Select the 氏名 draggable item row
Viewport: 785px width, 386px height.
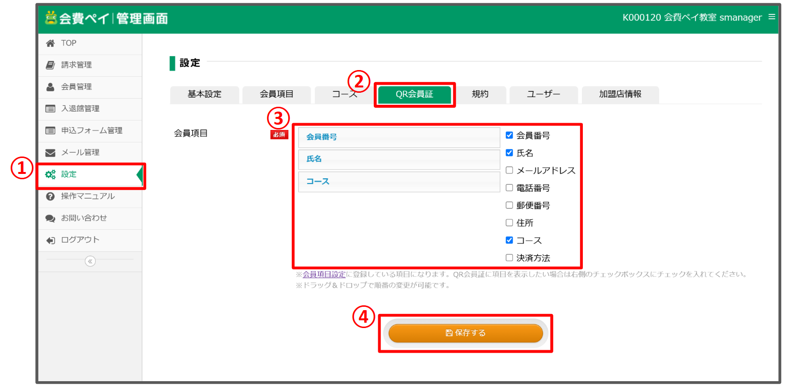(399, 159)
